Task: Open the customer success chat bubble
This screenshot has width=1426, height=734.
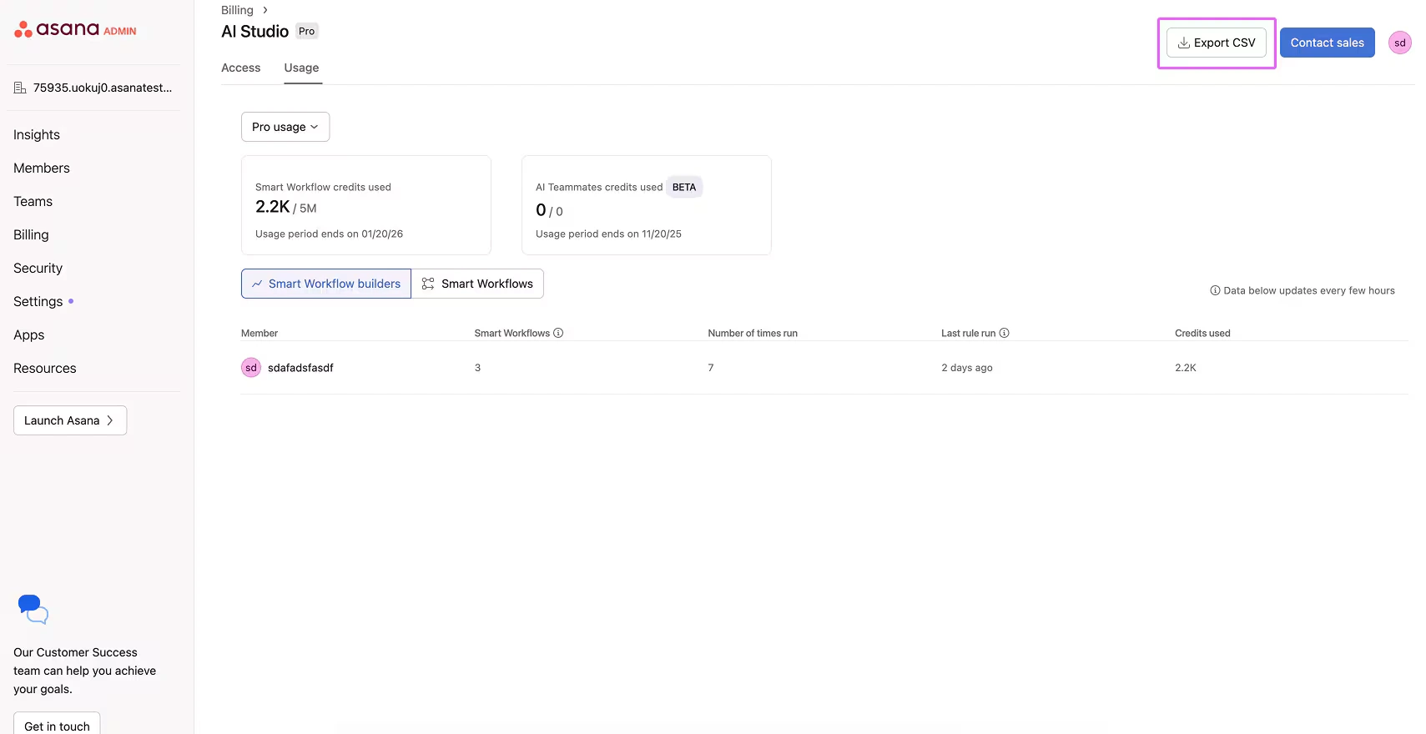Action: 32,610
